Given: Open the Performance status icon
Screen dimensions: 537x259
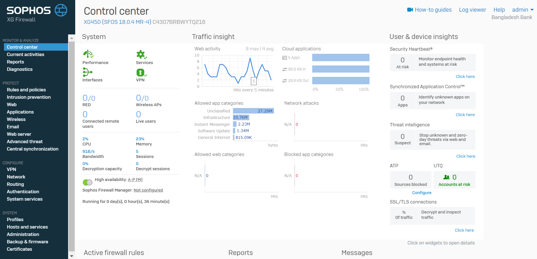Looking at the screenshot, I should pyautogui.click(x=88, y=54).
